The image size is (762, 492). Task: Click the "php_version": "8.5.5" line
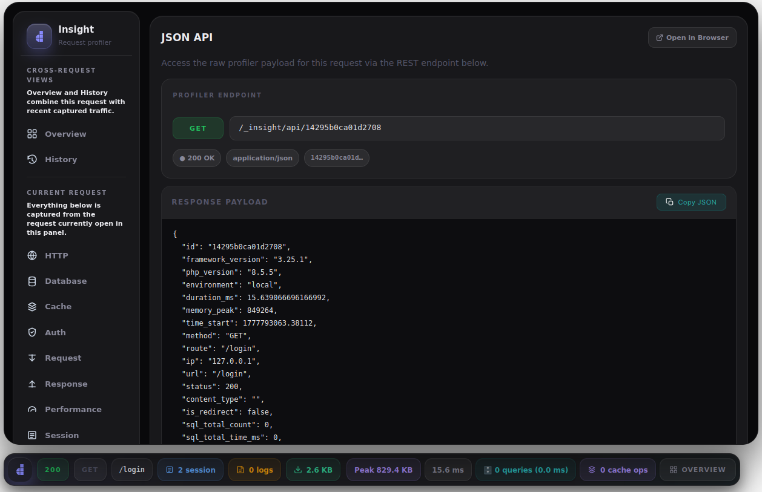point(232,272)
